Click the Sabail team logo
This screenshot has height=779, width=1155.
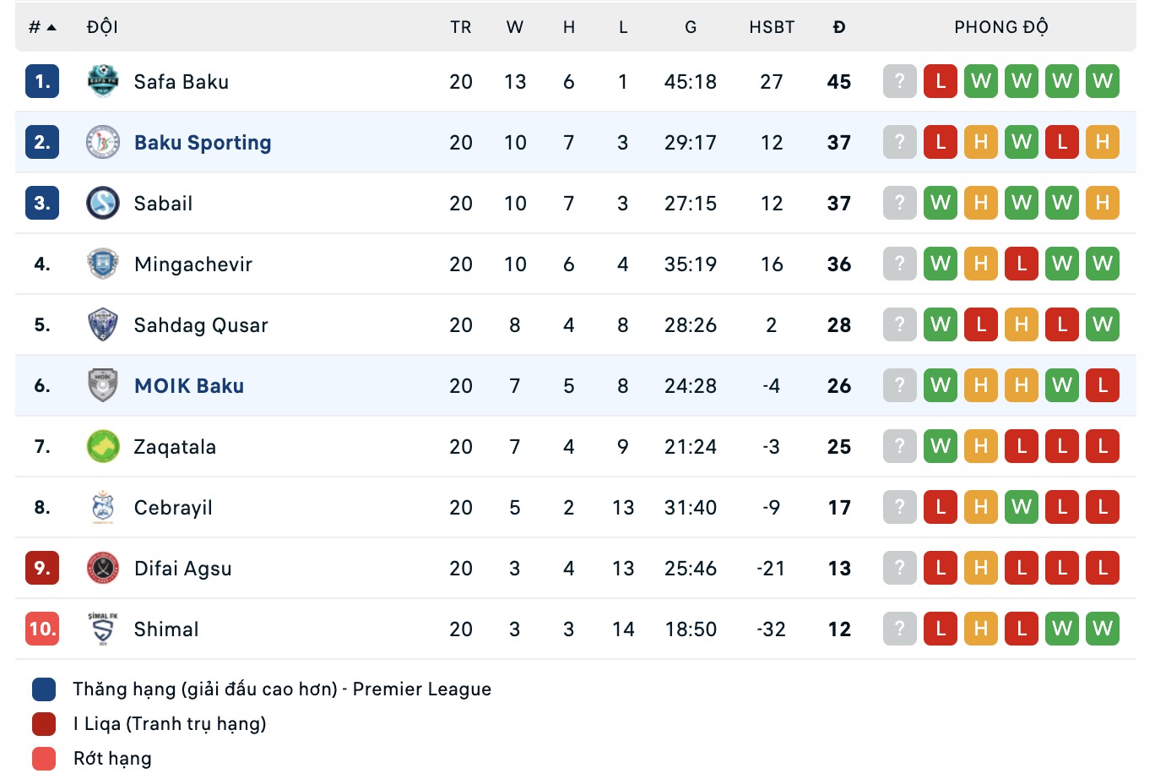pyautogui.click(x=103, y=204)
